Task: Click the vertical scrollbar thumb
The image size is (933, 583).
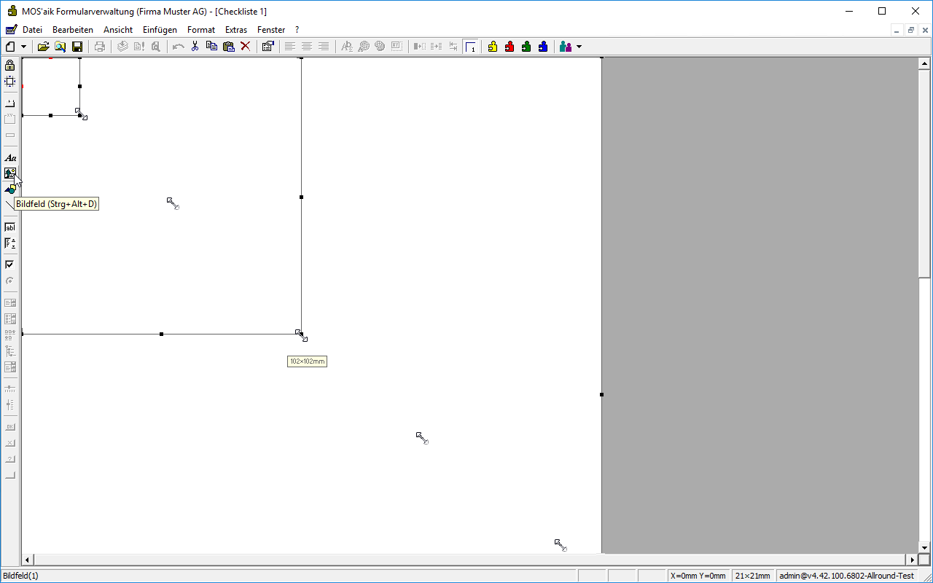Action: (x=924, y=168)
